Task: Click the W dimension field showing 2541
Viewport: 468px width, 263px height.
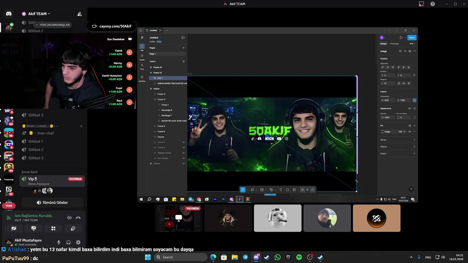Action: tap(387, 100)
